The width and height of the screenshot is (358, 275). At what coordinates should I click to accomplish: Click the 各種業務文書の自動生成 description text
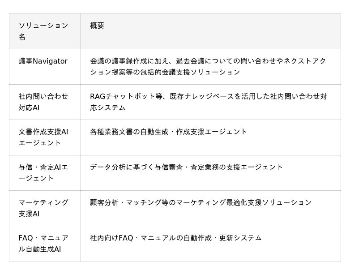pyautogui.click(x=168, y=132)
